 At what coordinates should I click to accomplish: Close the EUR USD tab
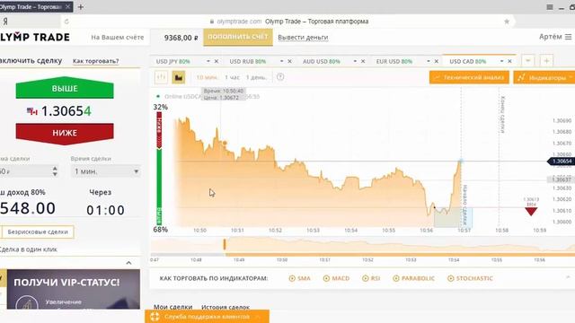(437, 61)
